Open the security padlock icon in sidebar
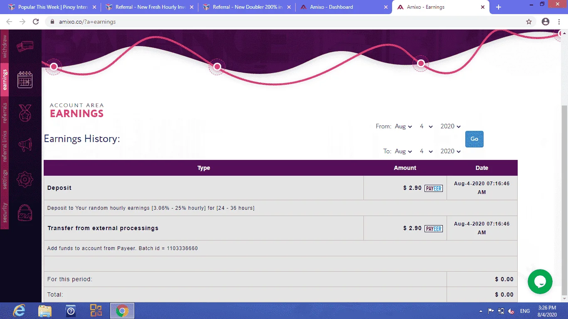 point(25,213)
